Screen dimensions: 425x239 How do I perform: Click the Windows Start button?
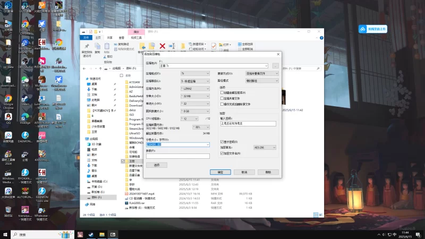tap(5, 234)
